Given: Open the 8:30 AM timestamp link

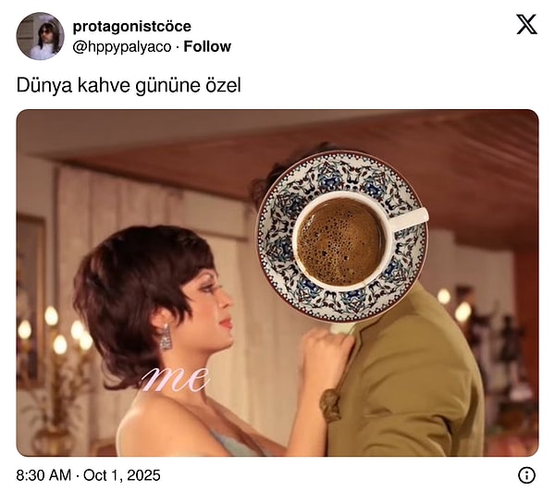Looking at the screenshot, I should 43,475.
